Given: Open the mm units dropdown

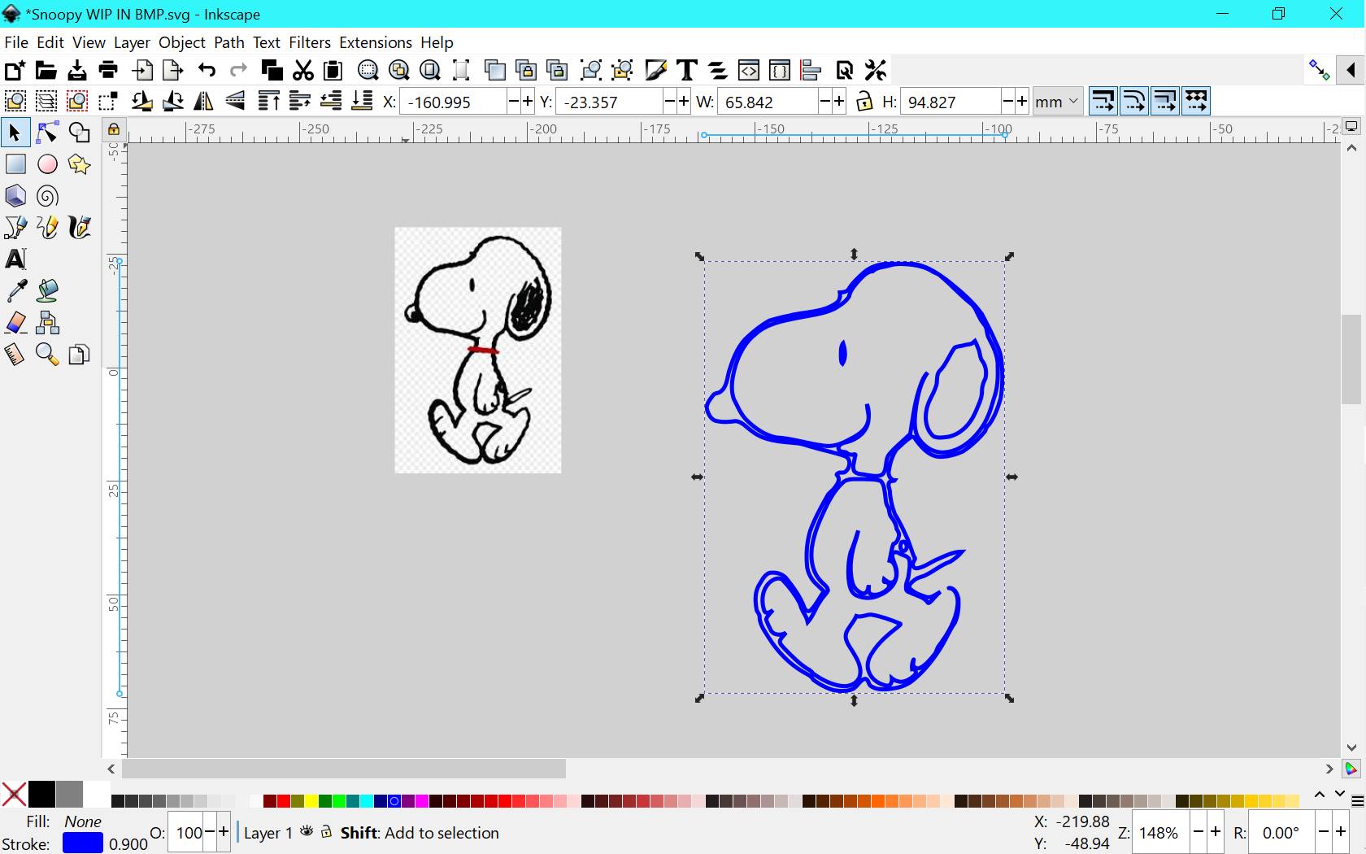Looking at the screenshot, I should [1057, 102].
